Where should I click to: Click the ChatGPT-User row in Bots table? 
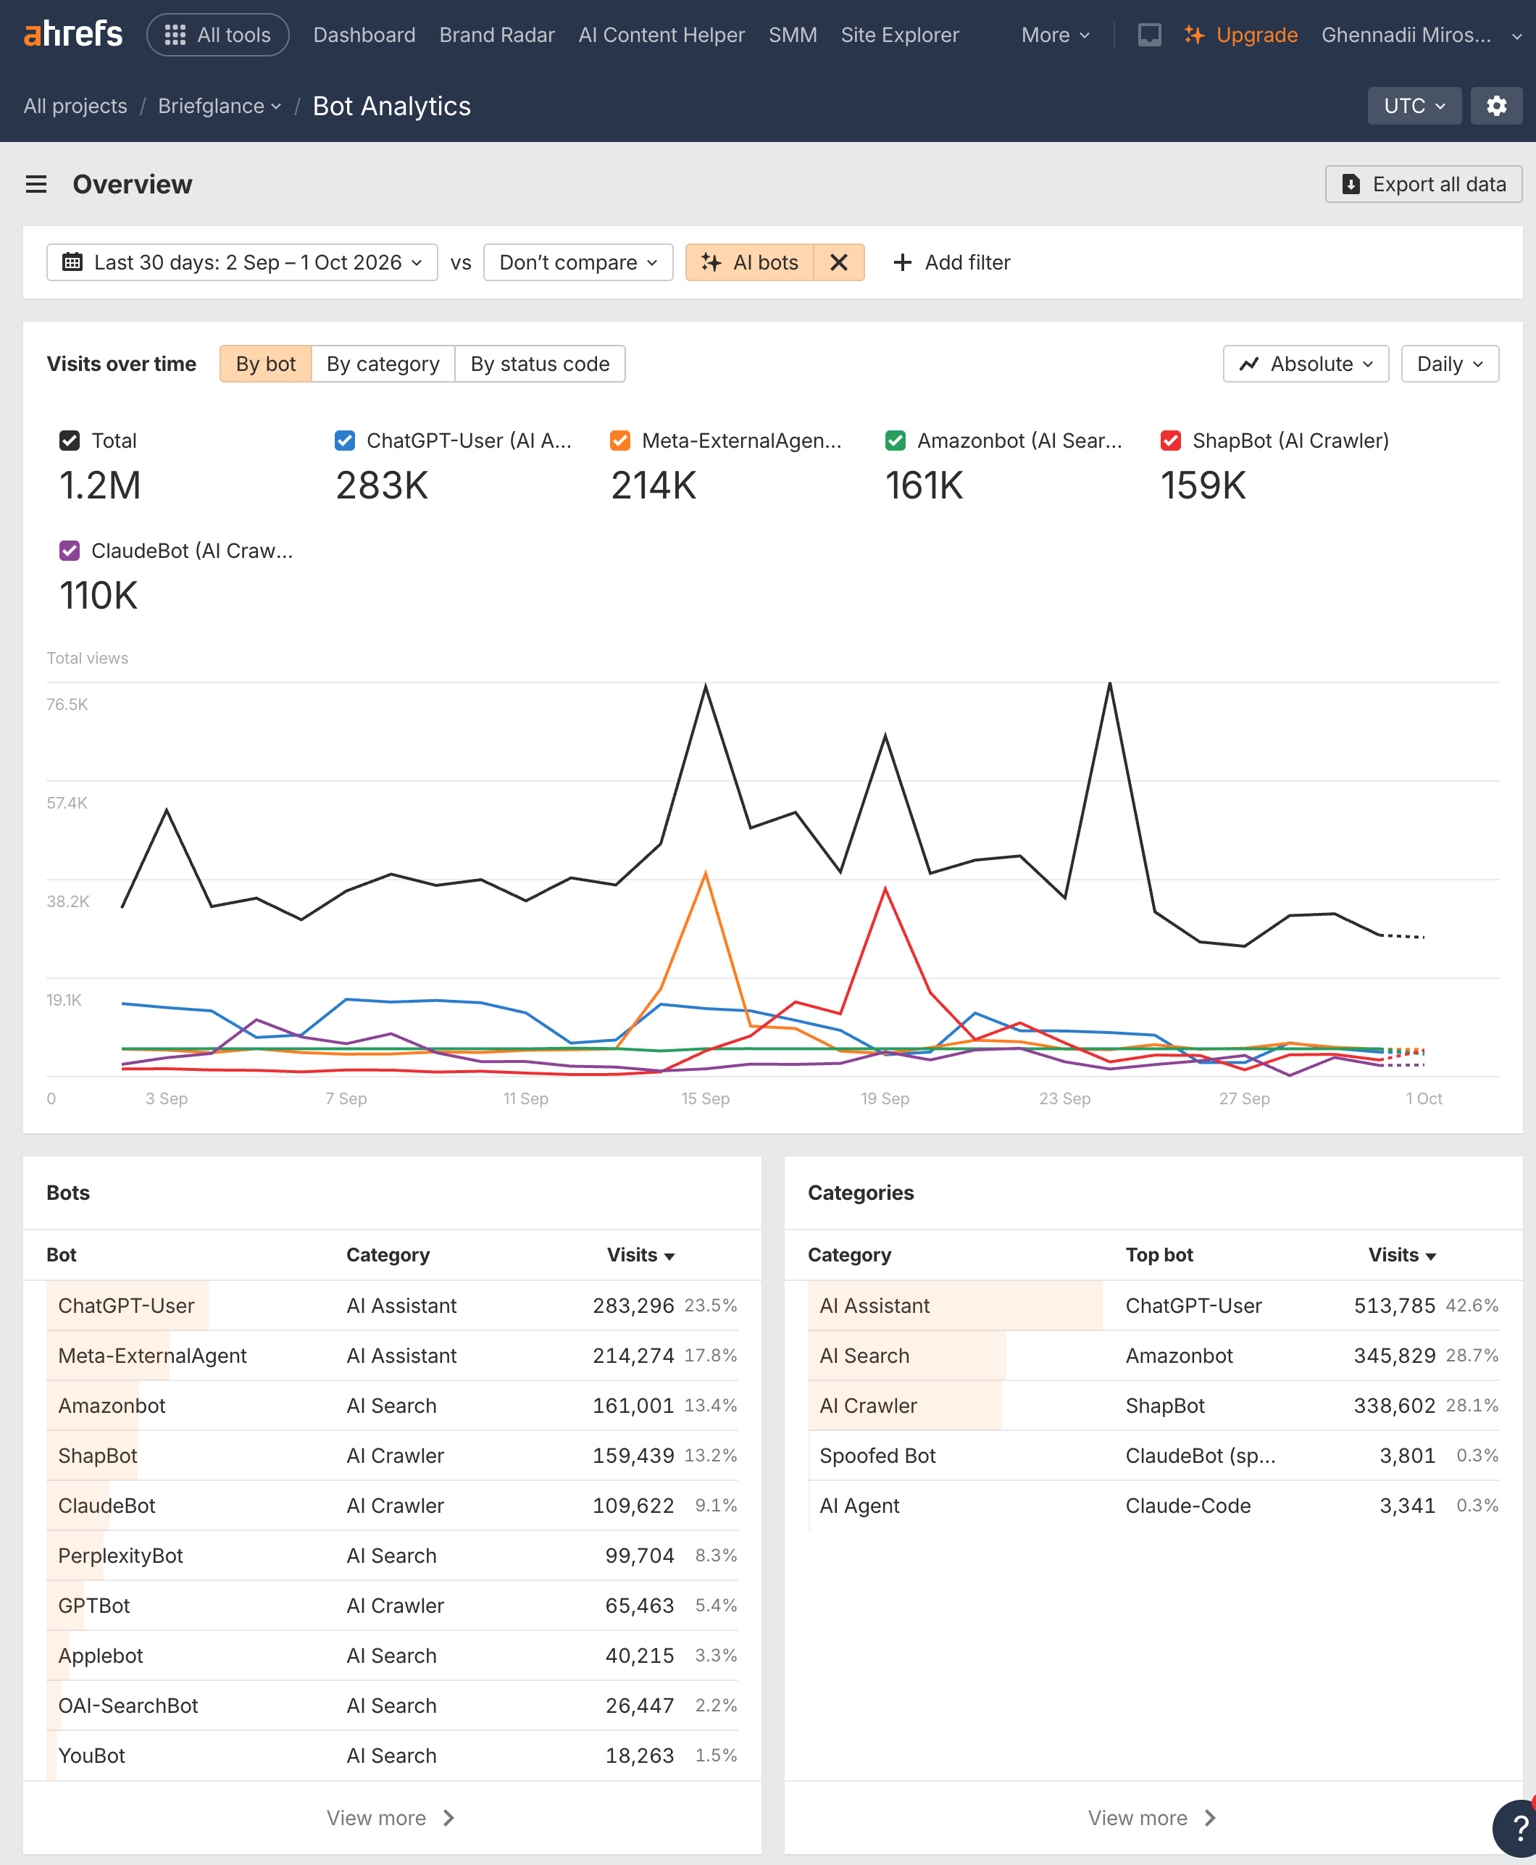[392, 1305]
